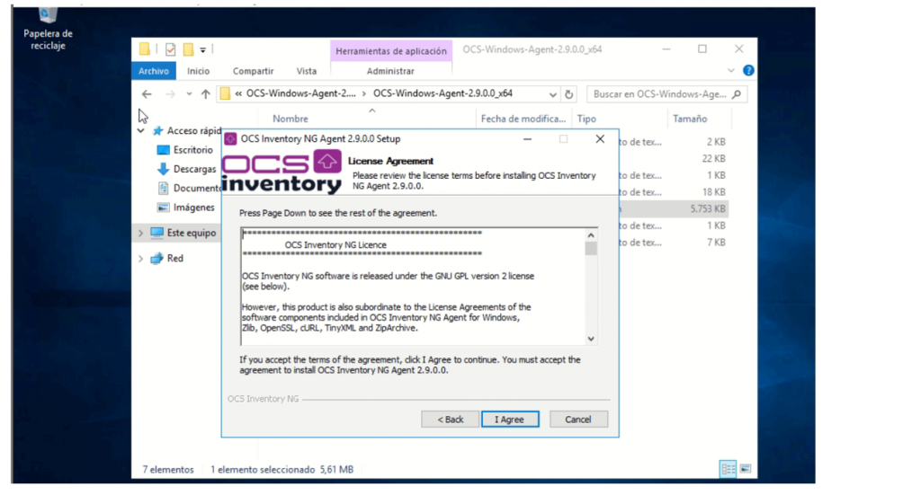Click the license scrollbar up arrow
The height and width of the screenshot is (495, 921).
point(591,235)
